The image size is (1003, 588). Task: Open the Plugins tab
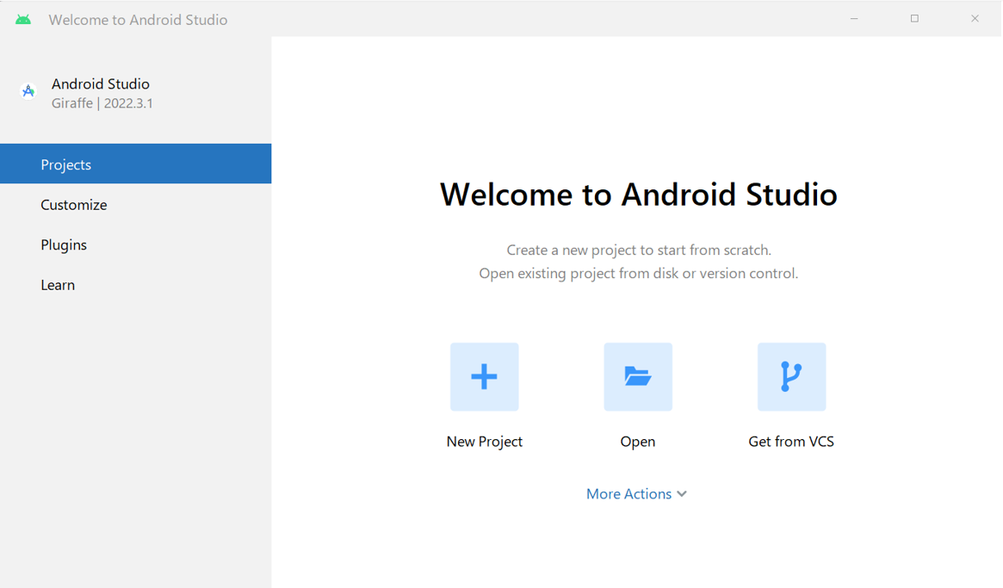pos(136,245)
